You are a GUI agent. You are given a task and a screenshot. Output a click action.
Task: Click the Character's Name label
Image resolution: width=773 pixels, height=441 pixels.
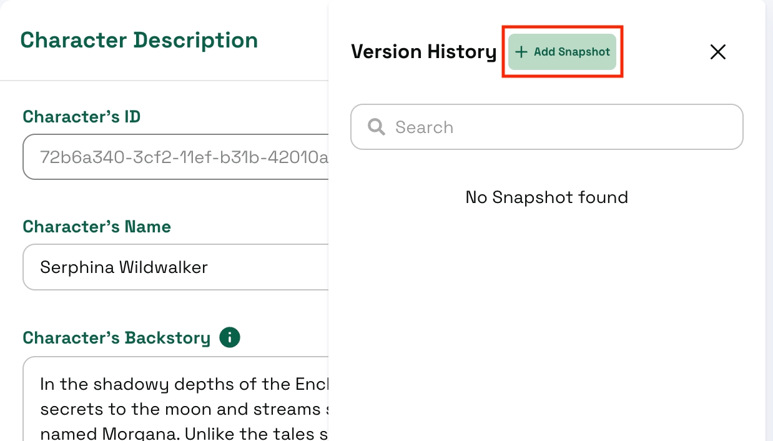[x=97, y=227]
